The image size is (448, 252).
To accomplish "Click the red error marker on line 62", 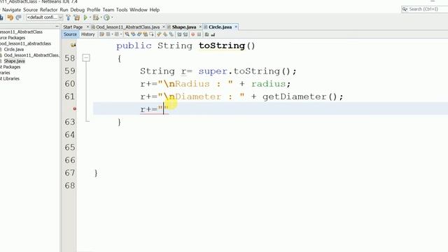I will click(75, 109).
